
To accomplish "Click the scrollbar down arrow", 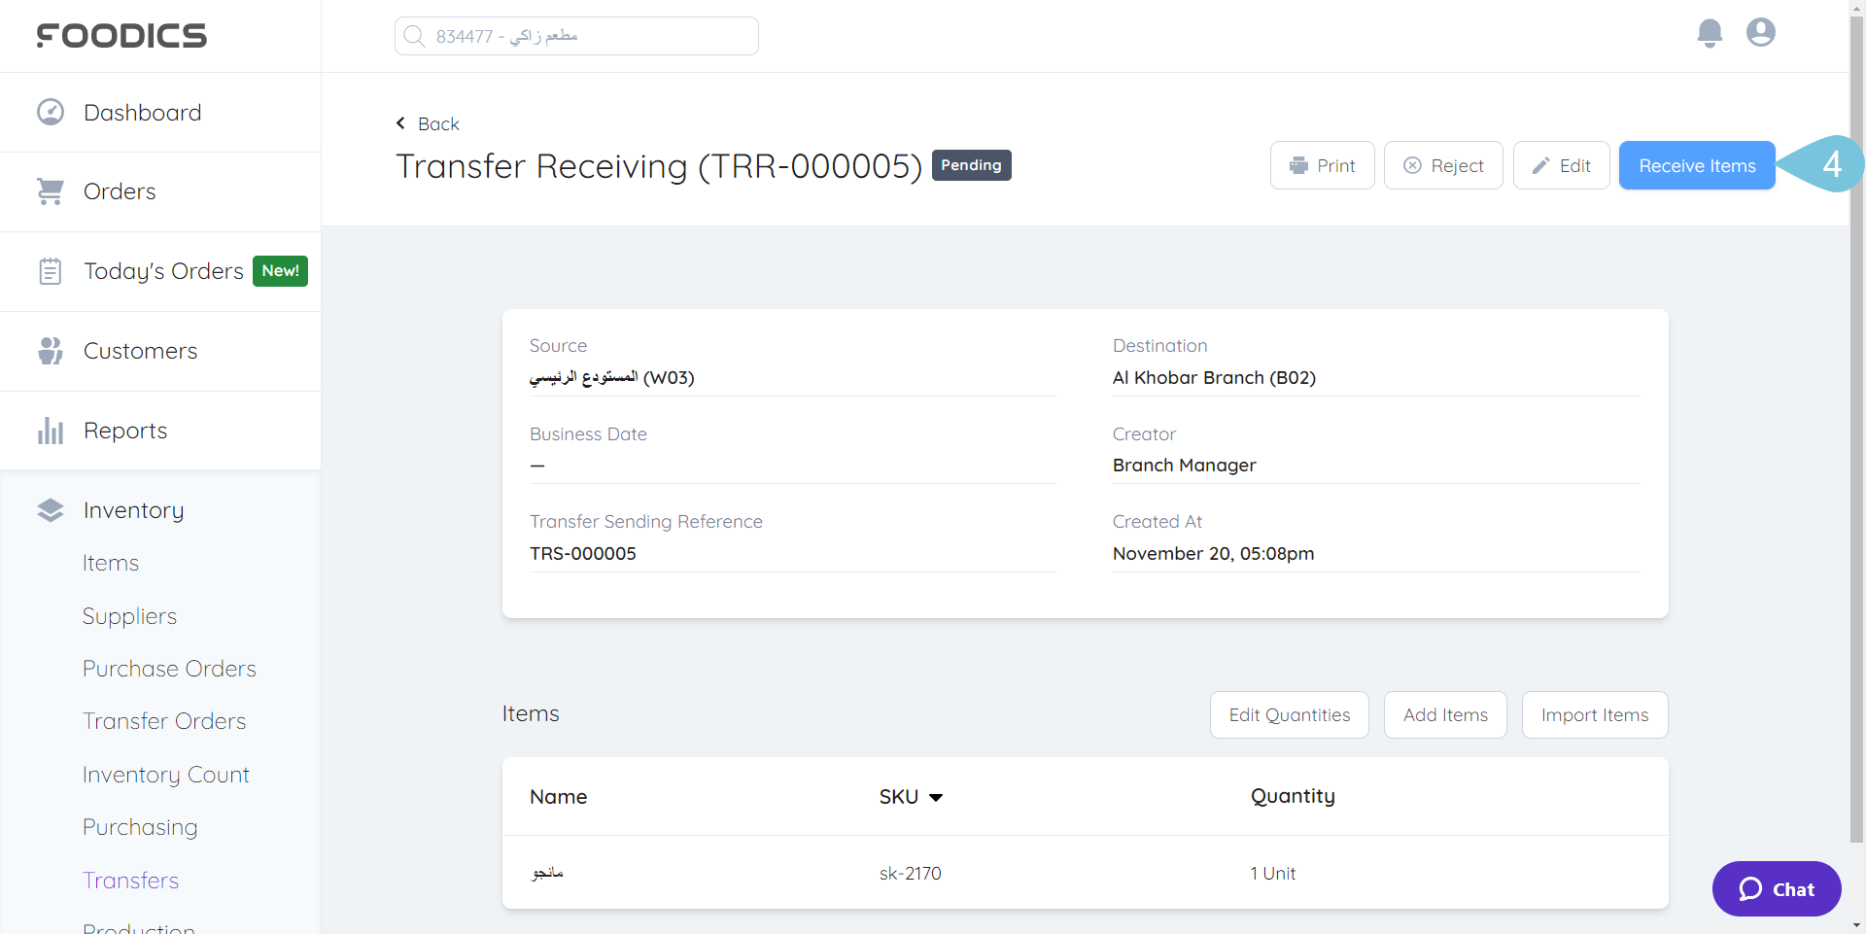I will tap(1857, 925).
